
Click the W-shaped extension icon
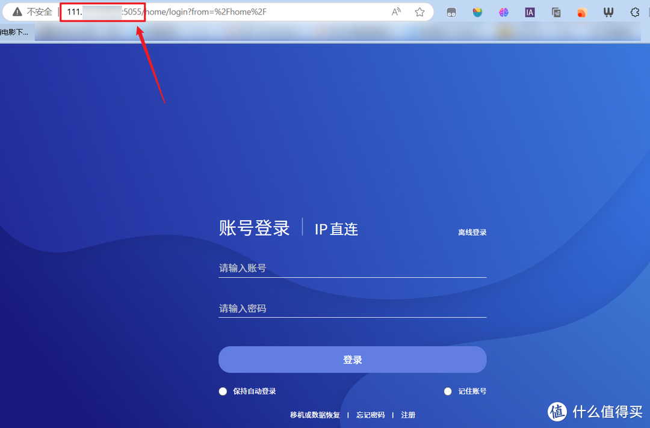608,11
